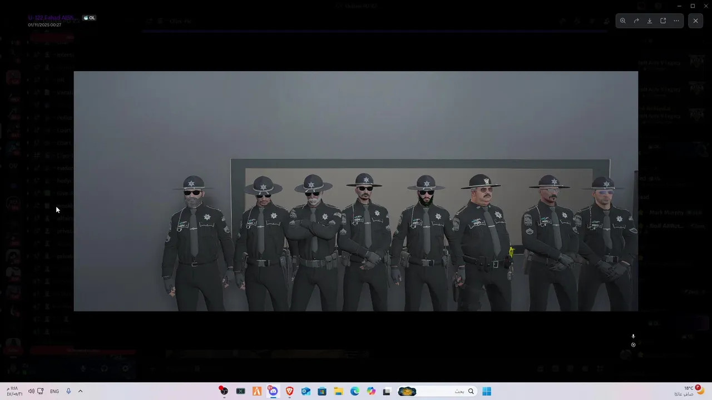
Task: Open OBS Studio from the taskbar
Action: pos(224,391)
